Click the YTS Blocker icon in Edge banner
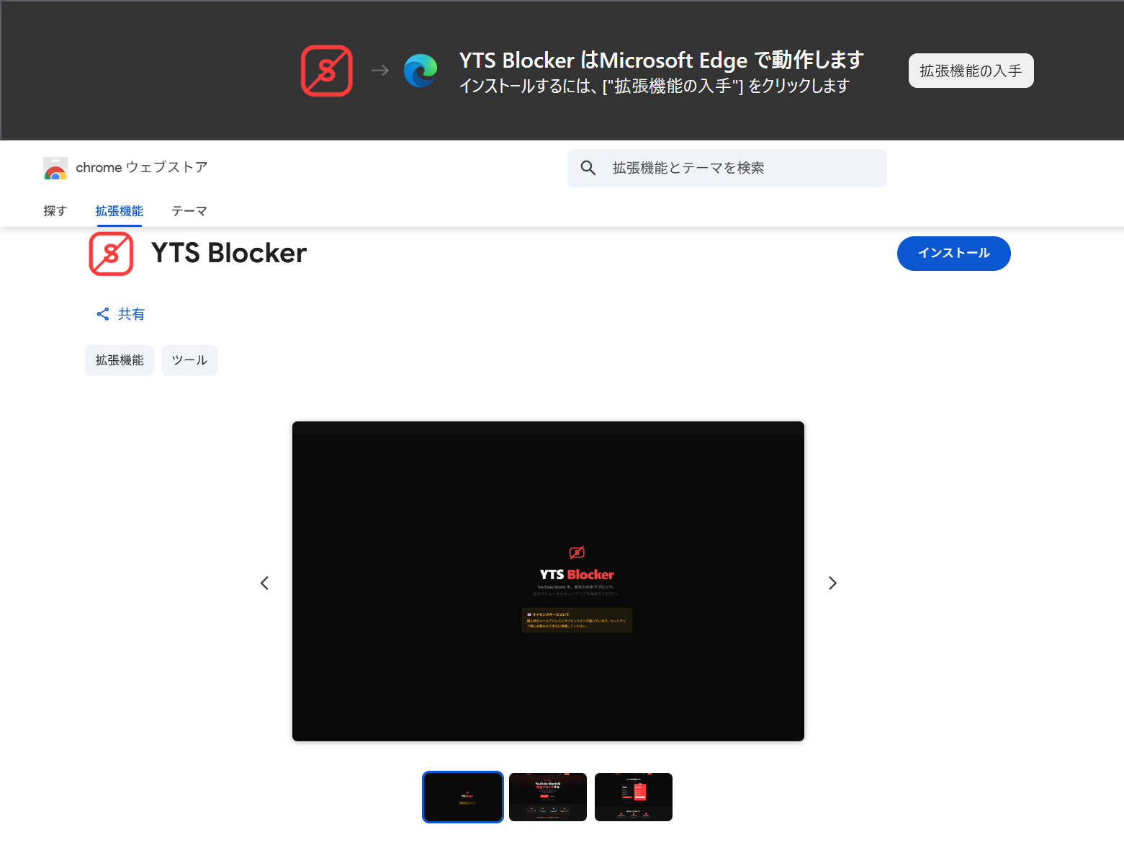This screenshot has width=1124, height=863. 327,71
